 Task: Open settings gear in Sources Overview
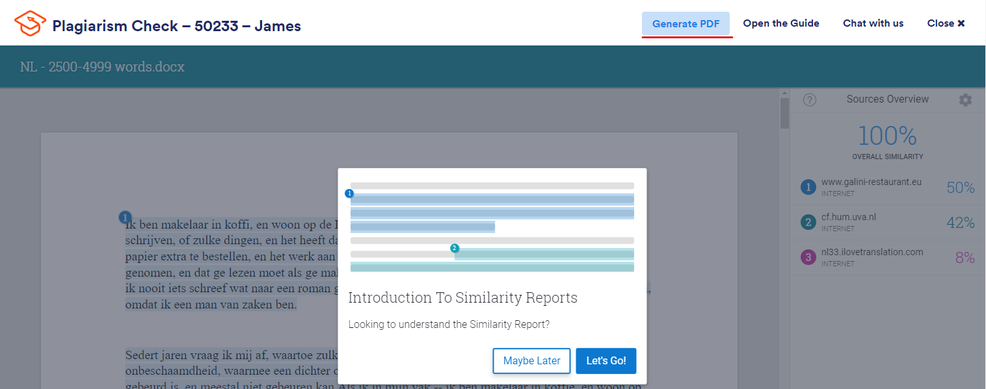coord(965,100)
